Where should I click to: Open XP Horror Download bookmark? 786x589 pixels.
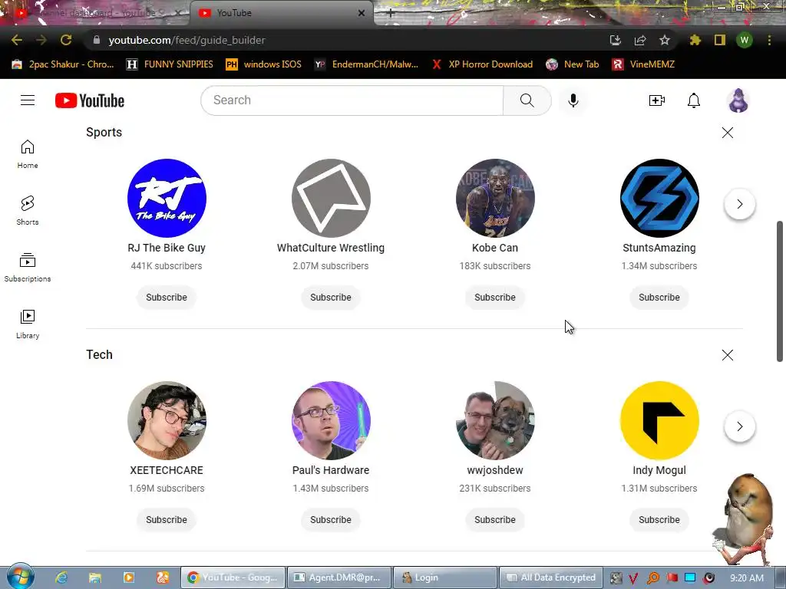coord(483,64)
